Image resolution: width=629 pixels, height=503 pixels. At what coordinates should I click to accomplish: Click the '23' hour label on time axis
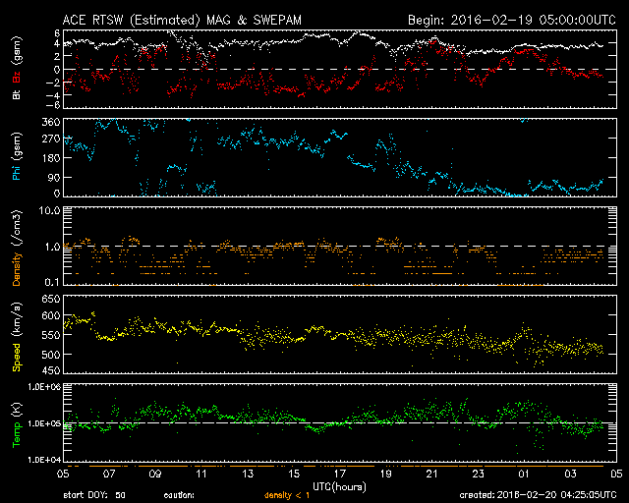[x=479, y=475]
